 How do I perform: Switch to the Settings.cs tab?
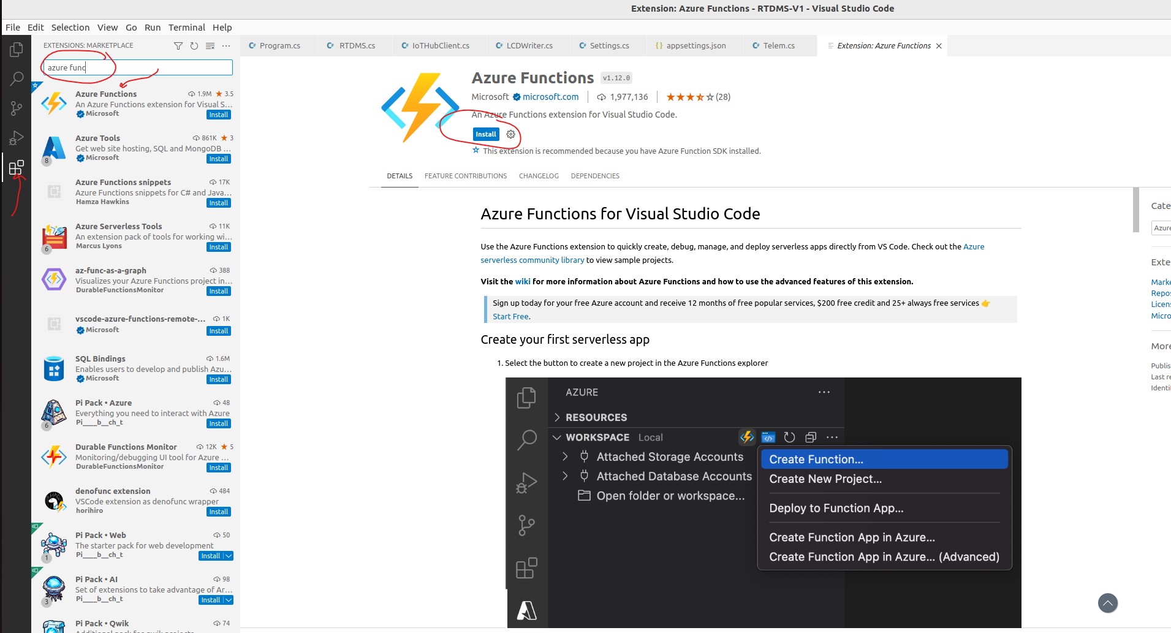point(609,46)
